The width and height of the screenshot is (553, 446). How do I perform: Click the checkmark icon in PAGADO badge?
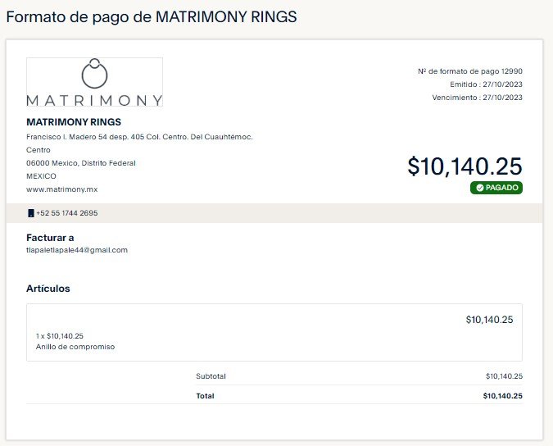[479, 188]
